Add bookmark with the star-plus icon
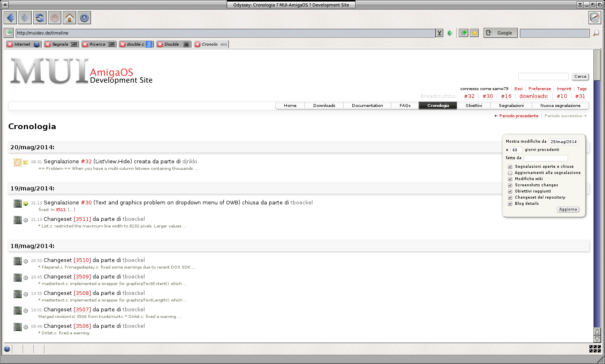 click(464, 33)
